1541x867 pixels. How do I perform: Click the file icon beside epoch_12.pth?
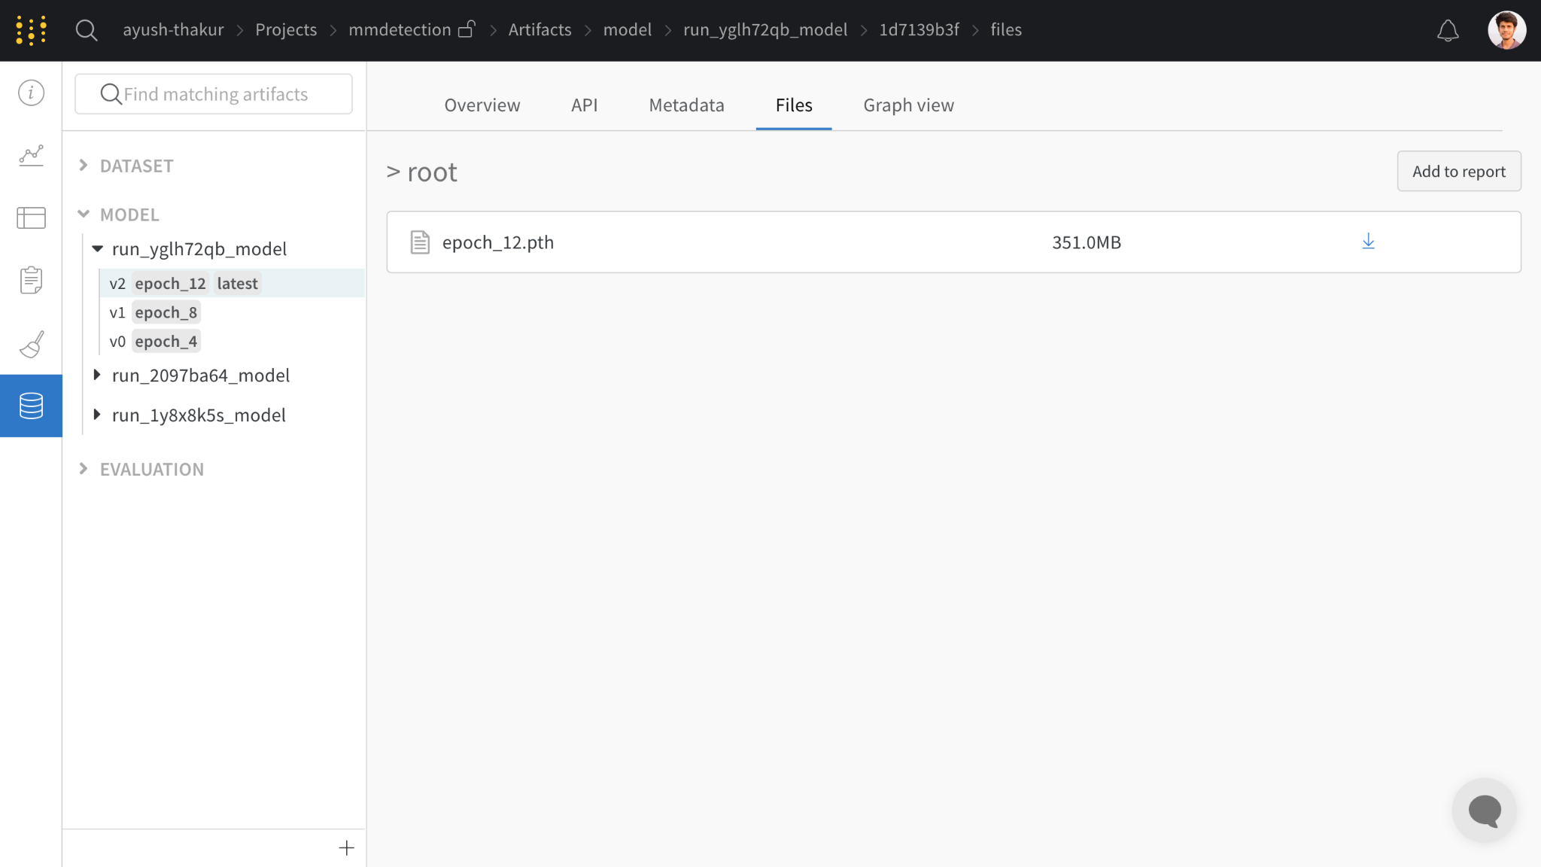coord(420,242)
